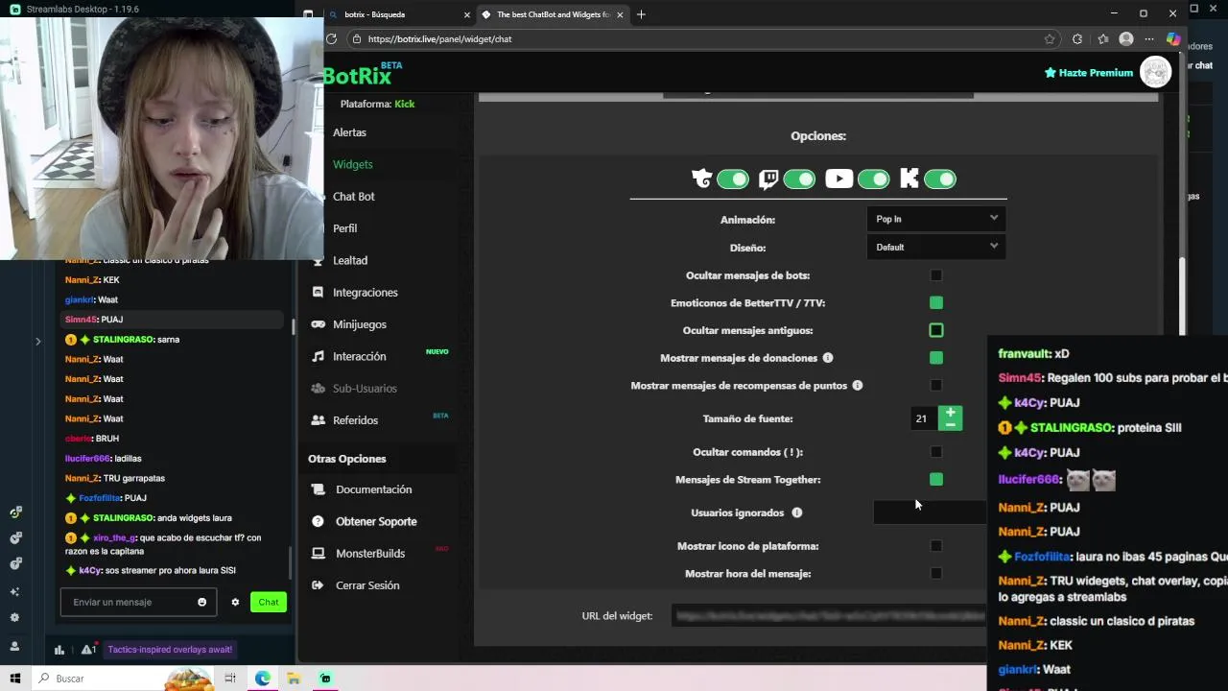This screenshot has height=691, width=1228.
Task: Open Edge Copilot icon
Action: pyautogui.click(x=1172, y=39)
